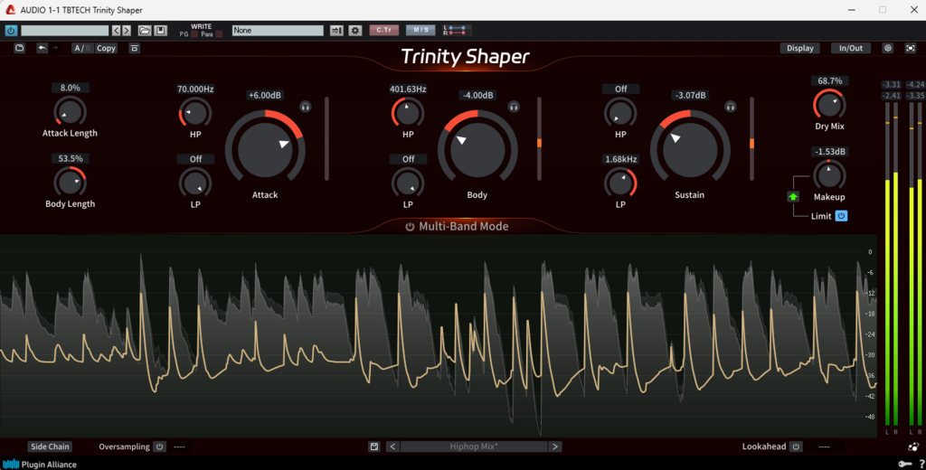Open the 'None' automation dropdown
The image size is (926, 470).
[278, 30]
